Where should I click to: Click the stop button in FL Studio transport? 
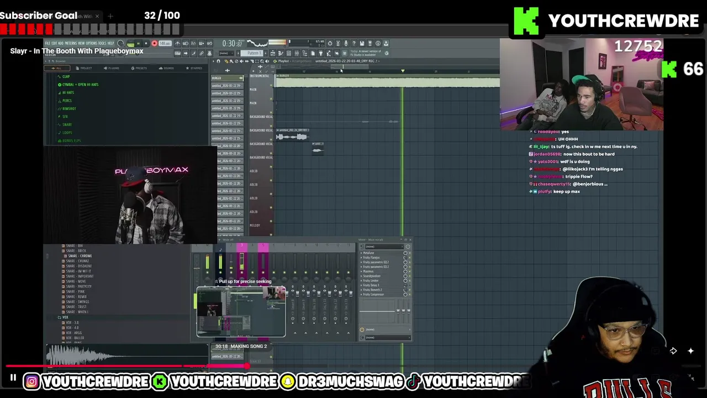146,43
